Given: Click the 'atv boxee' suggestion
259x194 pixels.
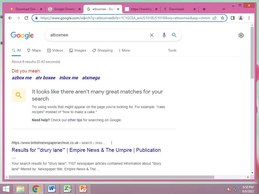Looking at the screenshot, I should [46, 78].
